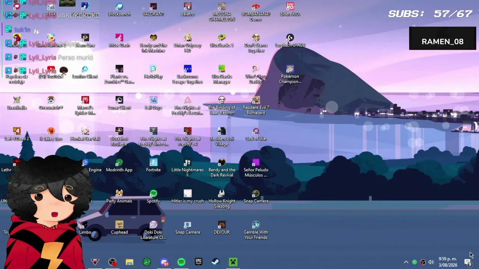
Task: Click Bendy and the Ink Machine icon
Action: point(153,43)
